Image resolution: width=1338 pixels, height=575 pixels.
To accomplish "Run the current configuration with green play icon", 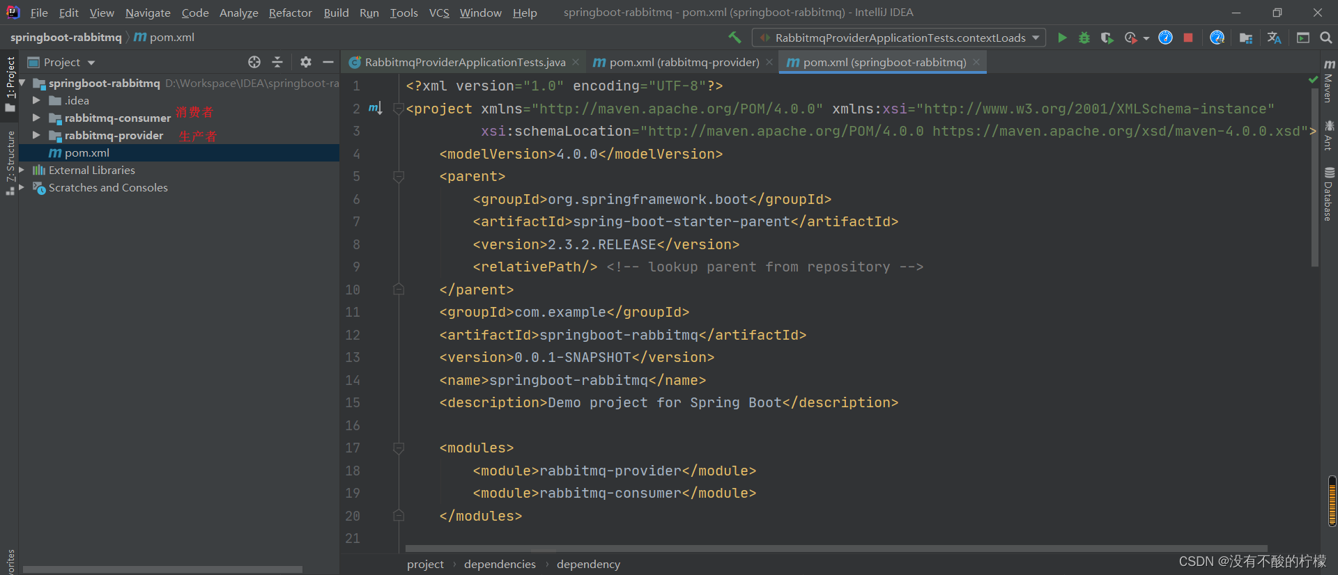I will [1062, 38].
